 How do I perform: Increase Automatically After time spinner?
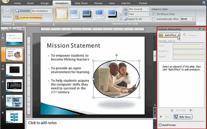tap(193, 18)
